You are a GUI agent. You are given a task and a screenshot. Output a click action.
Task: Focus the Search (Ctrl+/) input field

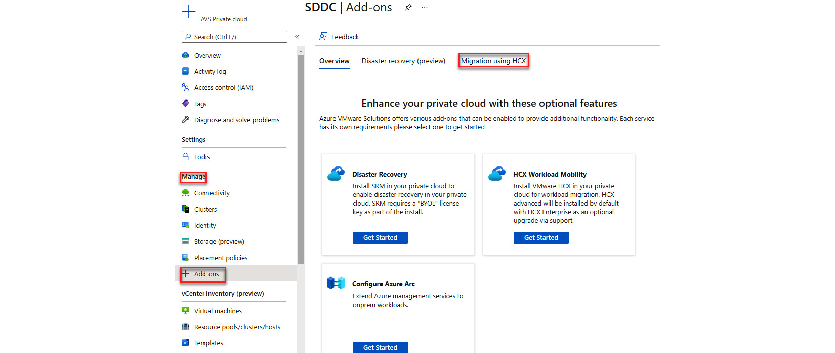(x=234, y=37)
